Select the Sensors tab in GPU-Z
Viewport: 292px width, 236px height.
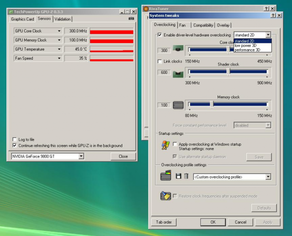point(44,19)
